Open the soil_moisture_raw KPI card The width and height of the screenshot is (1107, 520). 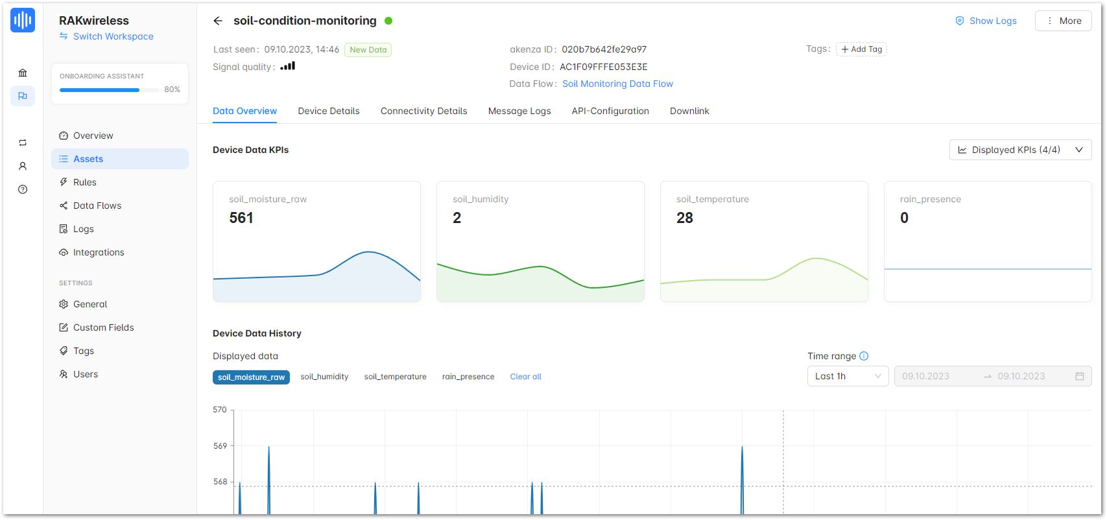coord(316,241)
